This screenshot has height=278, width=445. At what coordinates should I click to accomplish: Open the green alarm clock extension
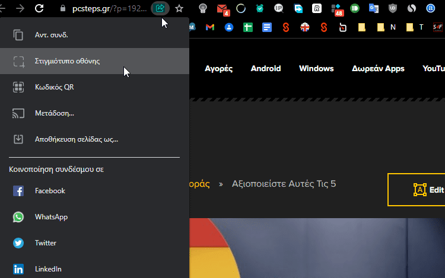pos(260,8)
